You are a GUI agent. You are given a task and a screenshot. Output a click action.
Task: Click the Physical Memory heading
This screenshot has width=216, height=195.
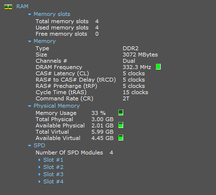[57, 106]
